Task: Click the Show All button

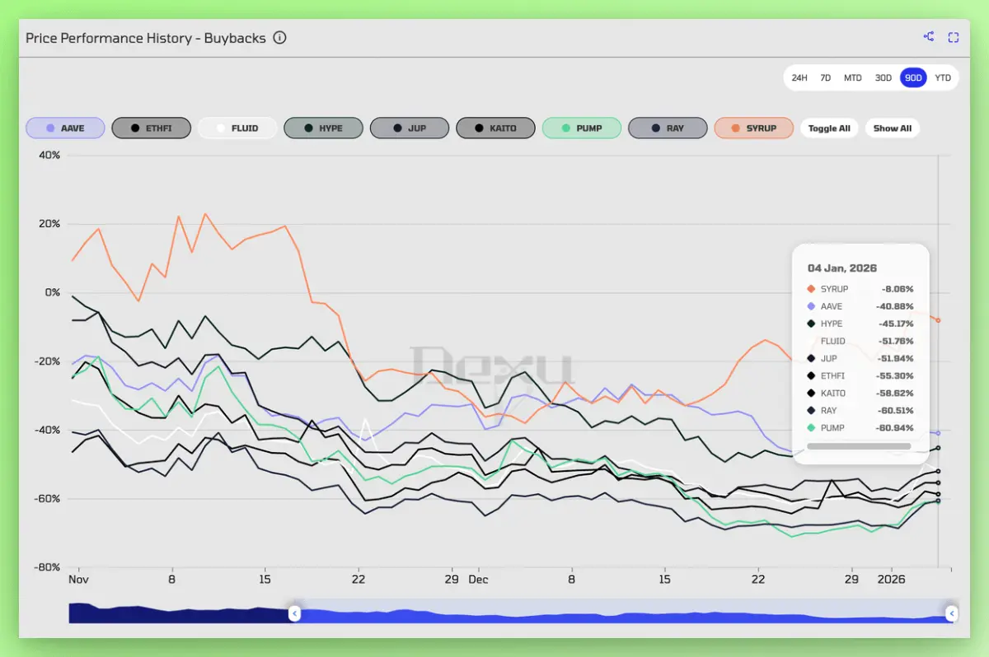Action: click(893, 128)
